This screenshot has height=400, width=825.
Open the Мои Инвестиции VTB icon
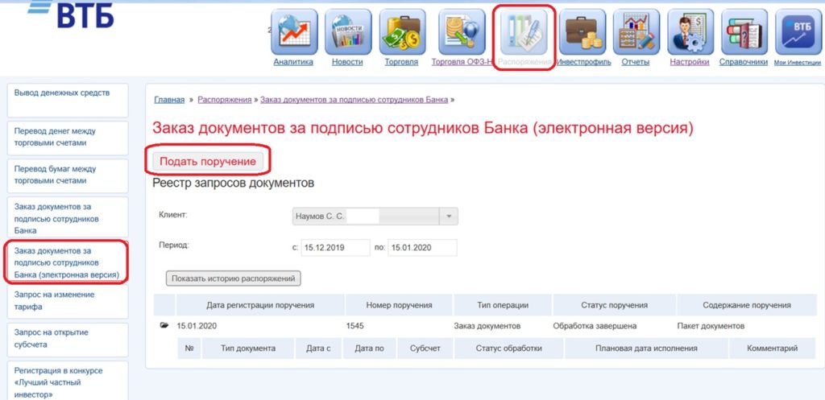click(x=798, y=31)
